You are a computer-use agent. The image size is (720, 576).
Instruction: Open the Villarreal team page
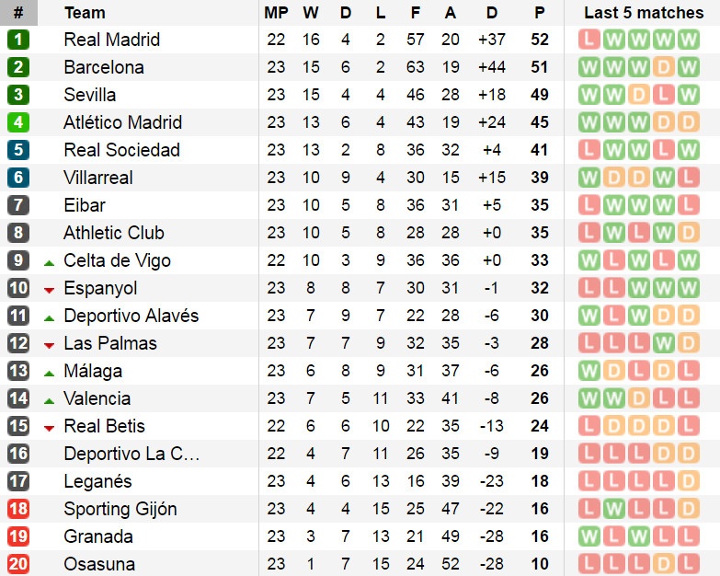point(97,178)
